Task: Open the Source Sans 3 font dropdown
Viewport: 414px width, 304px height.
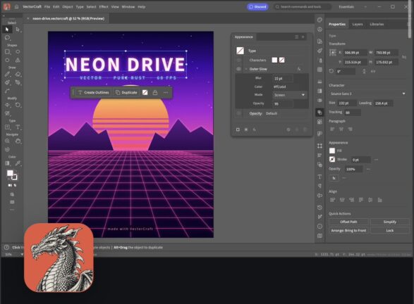Action: click(367, 94)
